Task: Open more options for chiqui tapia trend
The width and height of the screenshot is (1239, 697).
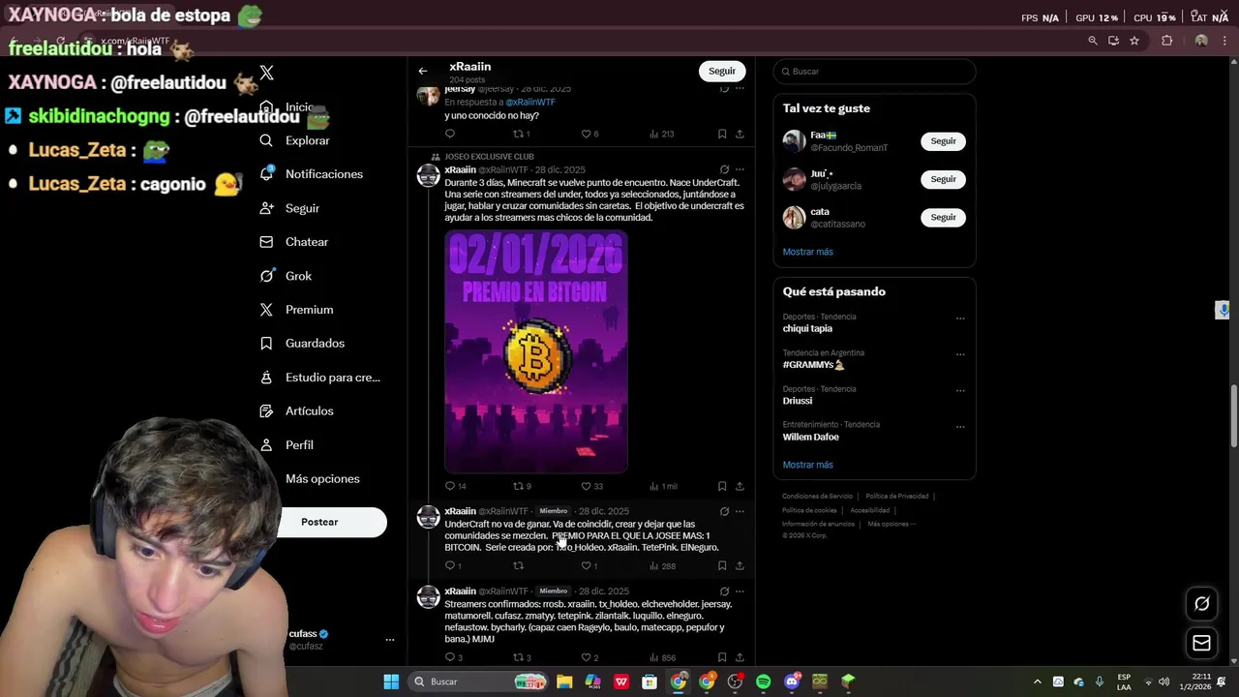Action: point(960,318)
